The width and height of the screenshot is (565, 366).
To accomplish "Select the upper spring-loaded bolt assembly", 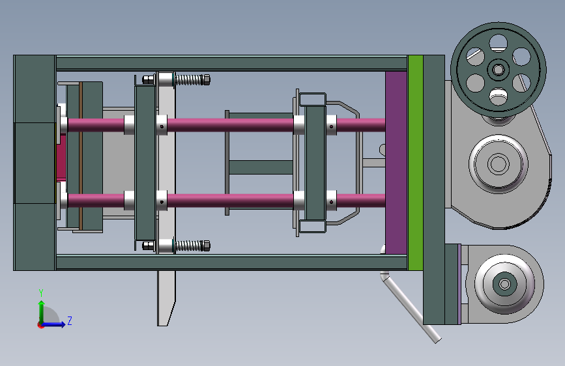I will pyautogui.click(x=176, y=79).
